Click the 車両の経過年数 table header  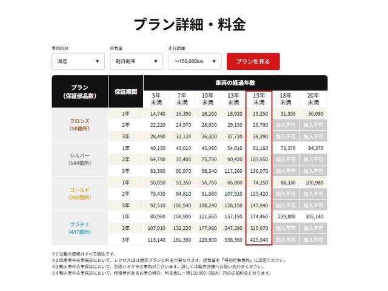235,82
